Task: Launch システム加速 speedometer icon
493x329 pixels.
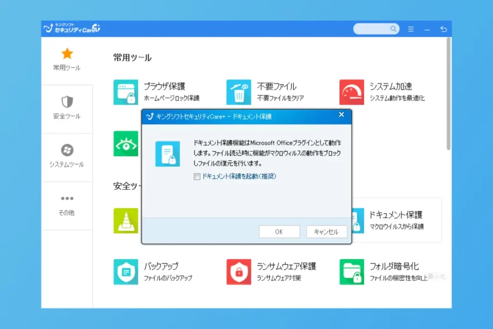Action: click(351, 92)
